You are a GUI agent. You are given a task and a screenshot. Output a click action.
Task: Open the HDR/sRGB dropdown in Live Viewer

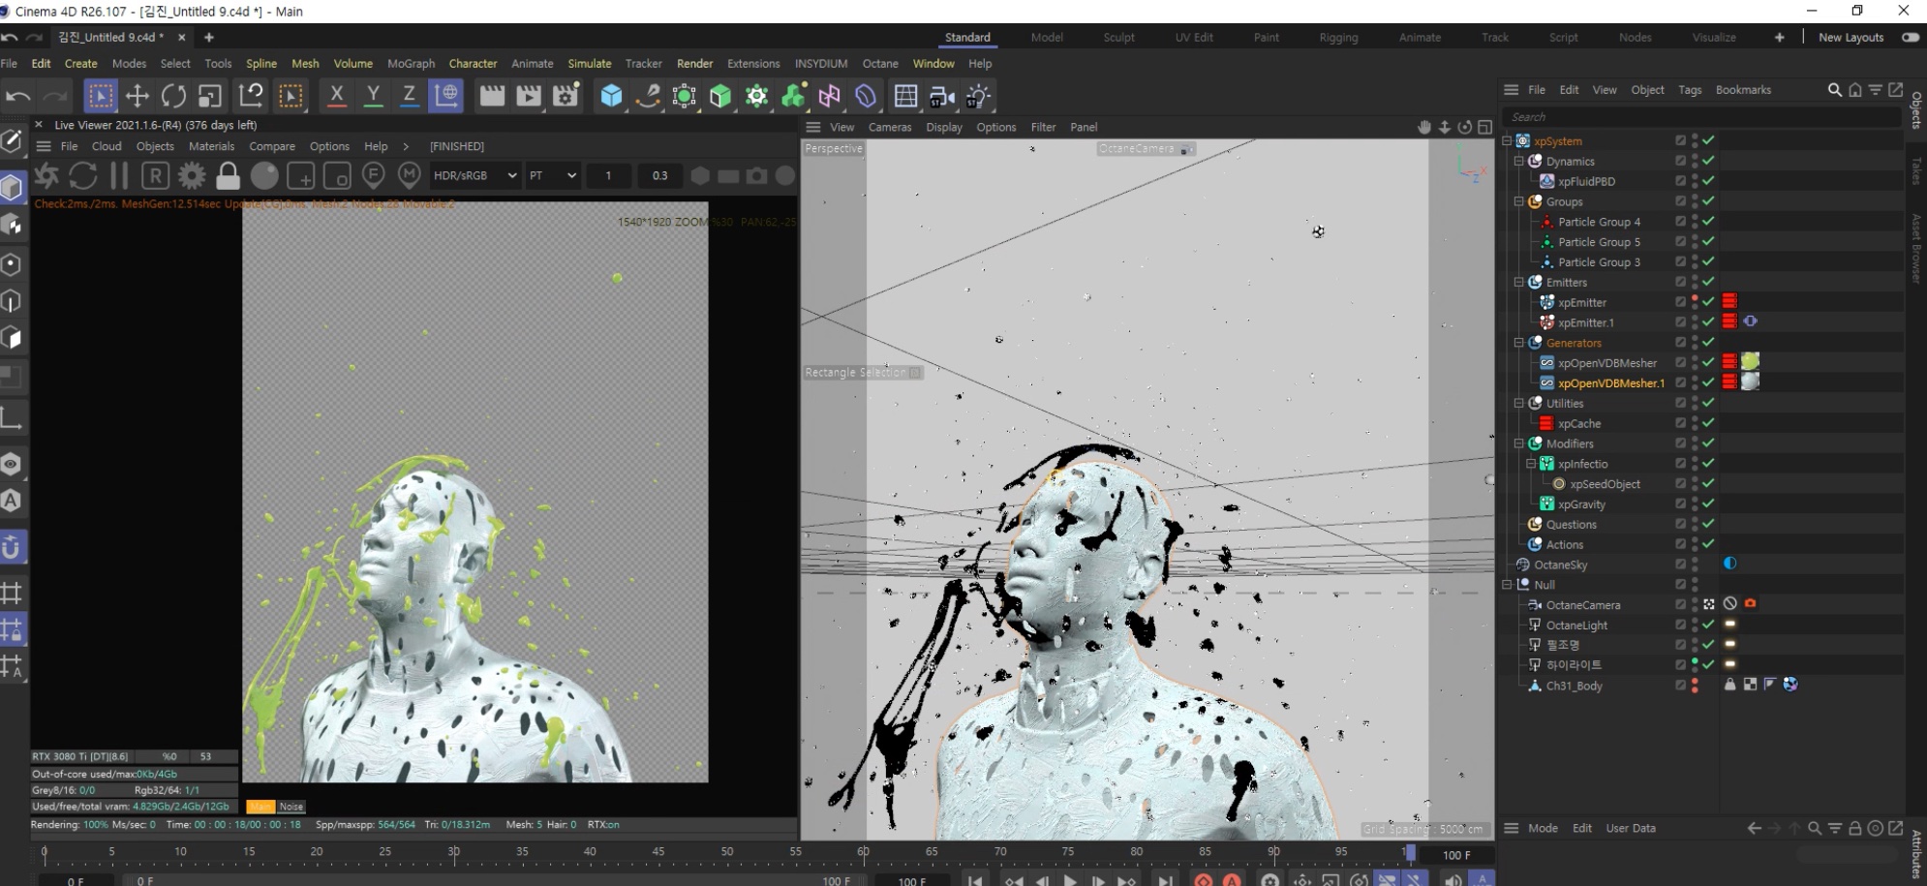tap(474, 175)
